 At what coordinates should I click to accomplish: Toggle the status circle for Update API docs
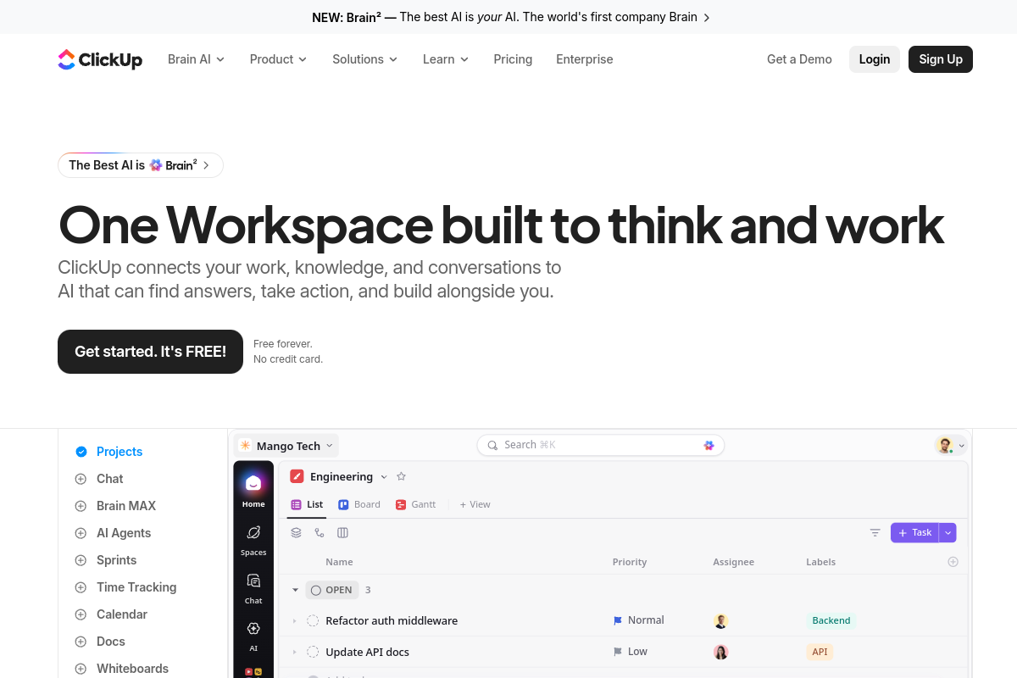(x=313, y=652)
